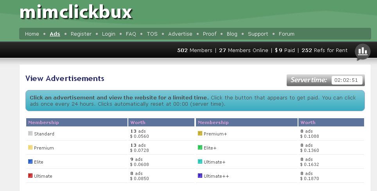Open the FAQ page
Viewport: 377px width, 191px height.
pos(131,34)
